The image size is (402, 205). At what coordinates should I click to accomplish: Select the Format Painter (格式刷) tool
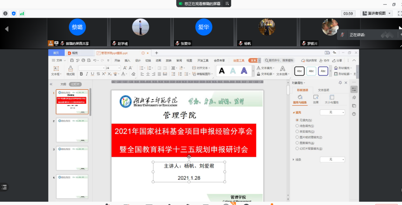click(70, 70)
